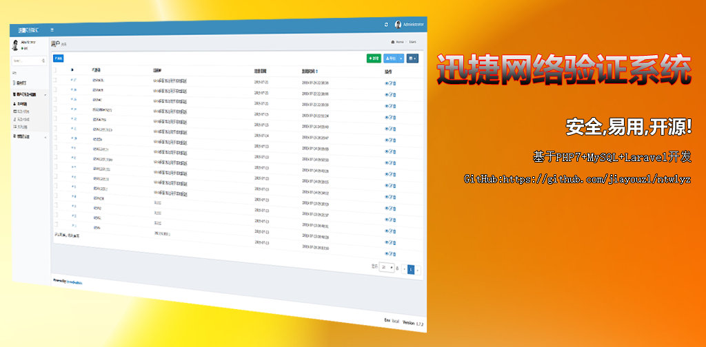Open the laravel-admin link in the footer
Screen dimensions: 706x347
(x=74, y=283)
